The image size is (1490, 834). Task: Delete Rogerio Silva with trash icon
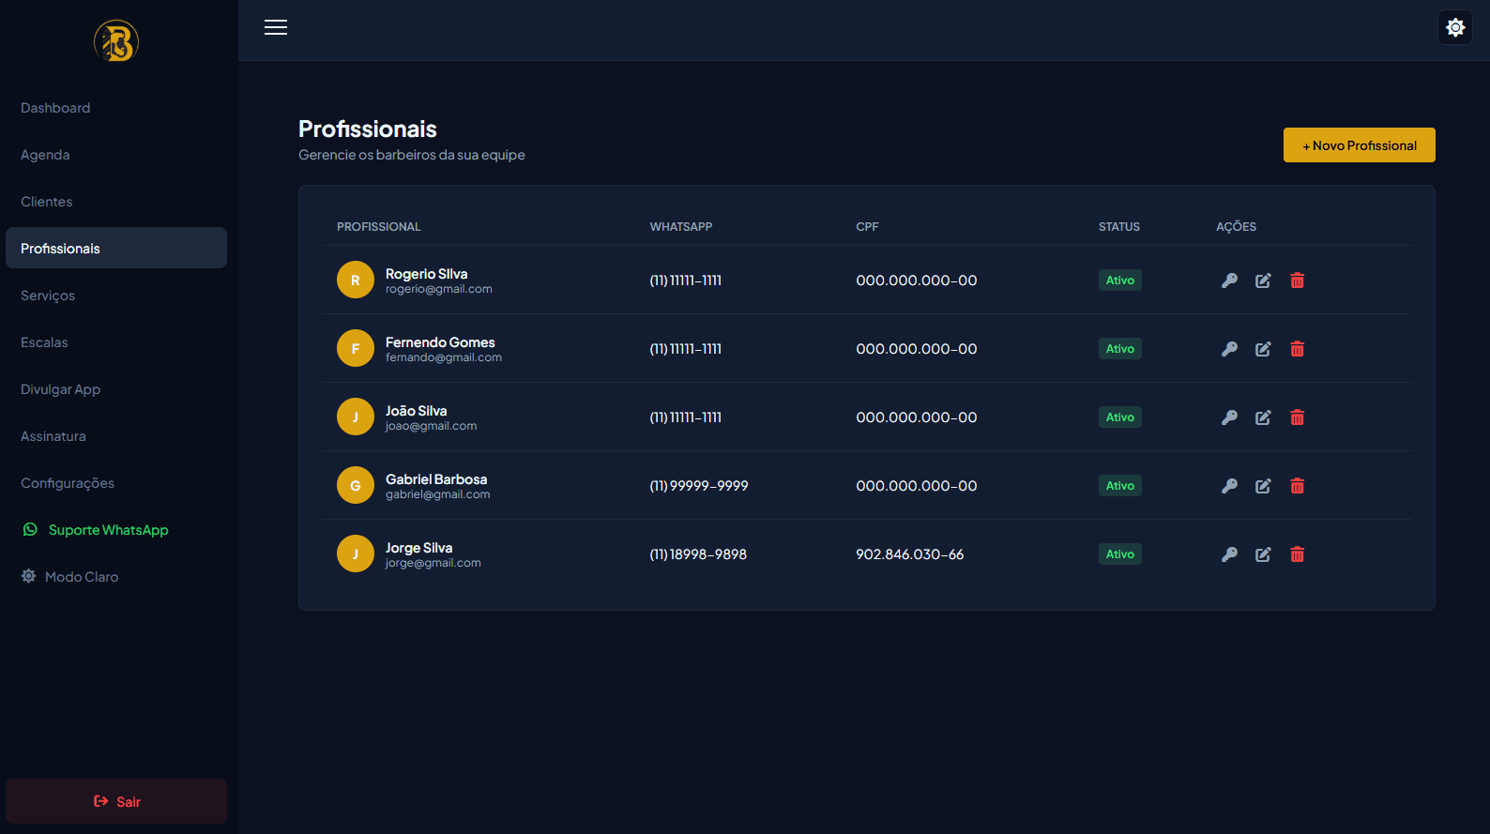pyautogui.click(x=1297, y=281)
